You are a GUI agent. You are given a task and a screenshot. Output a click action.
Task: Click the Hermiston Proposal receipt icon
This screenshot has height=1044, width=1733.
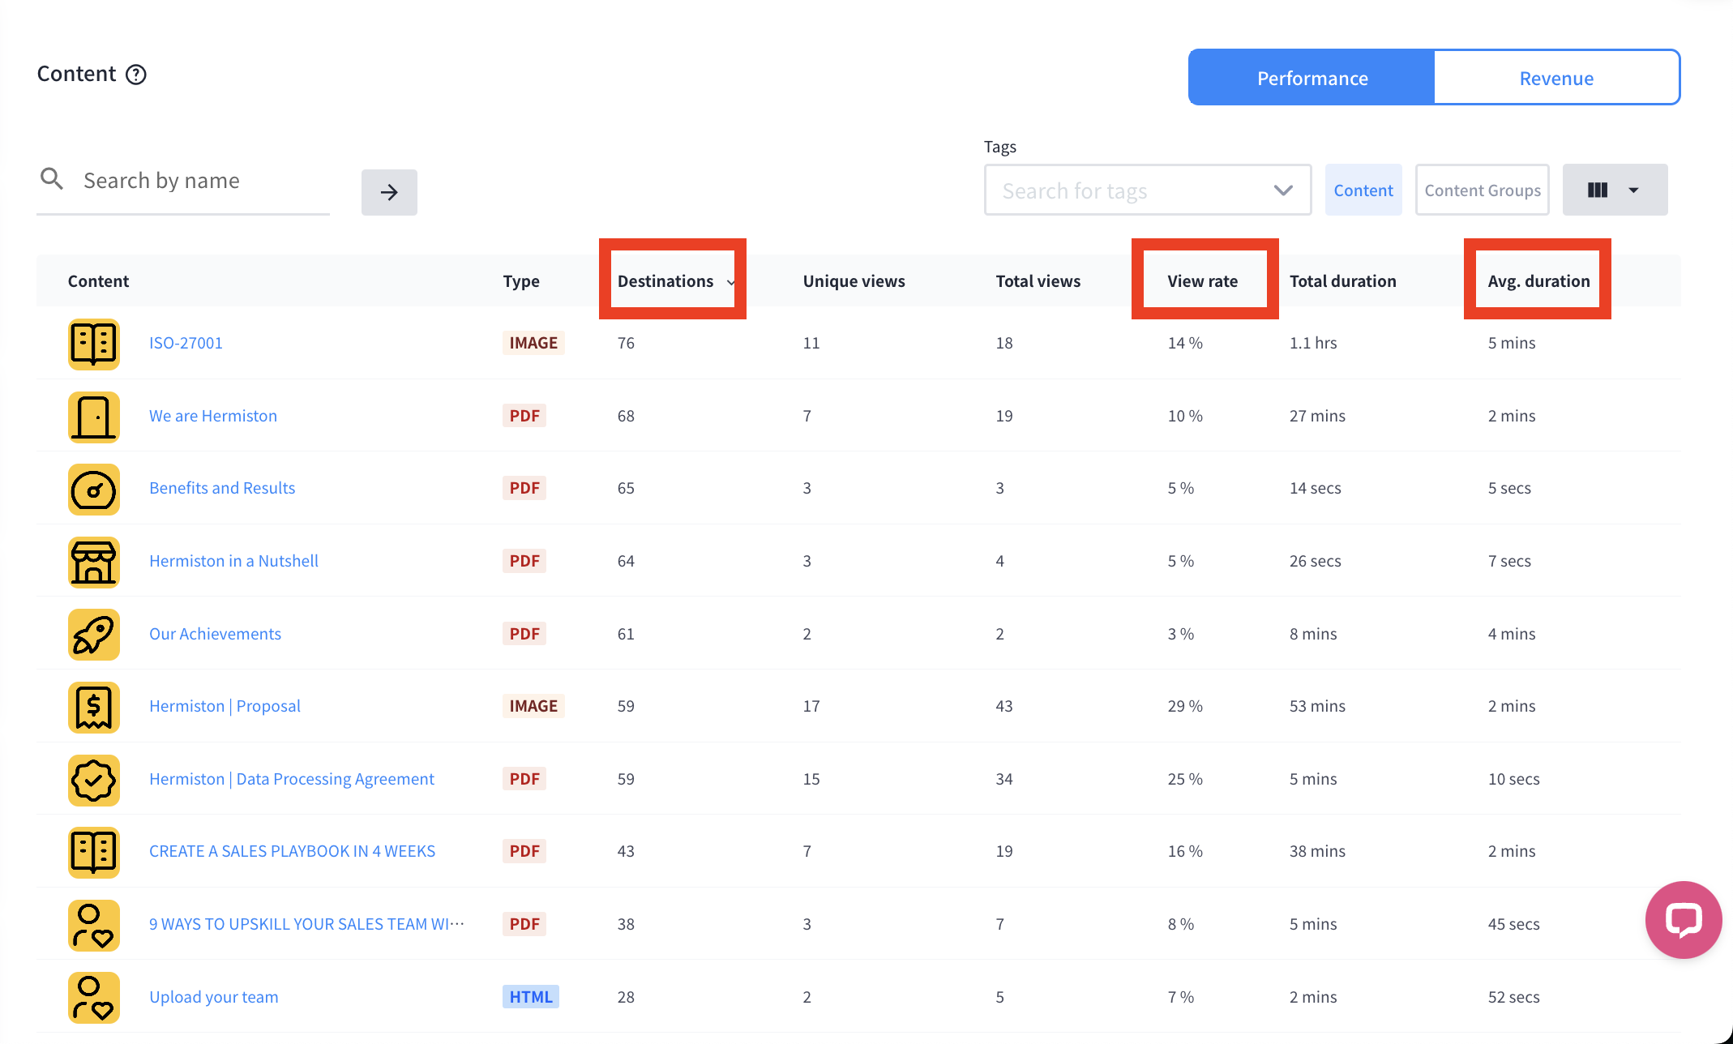point(94,707)
